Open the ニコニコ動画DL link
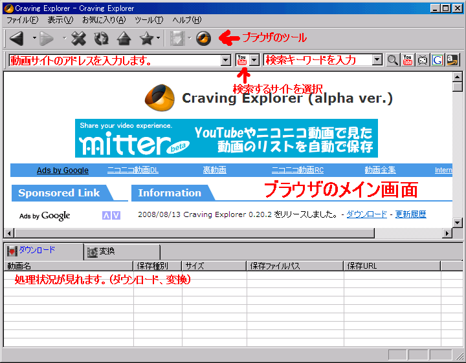Screen dimensions: 466x363 point(133,170)
